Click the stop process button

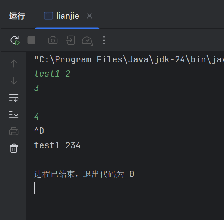coord(31,40)
